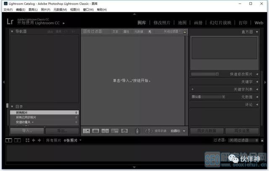Screen dimensions: 269x171
Task: Open the 帮助(H) menu
Action: click(102, 10)
